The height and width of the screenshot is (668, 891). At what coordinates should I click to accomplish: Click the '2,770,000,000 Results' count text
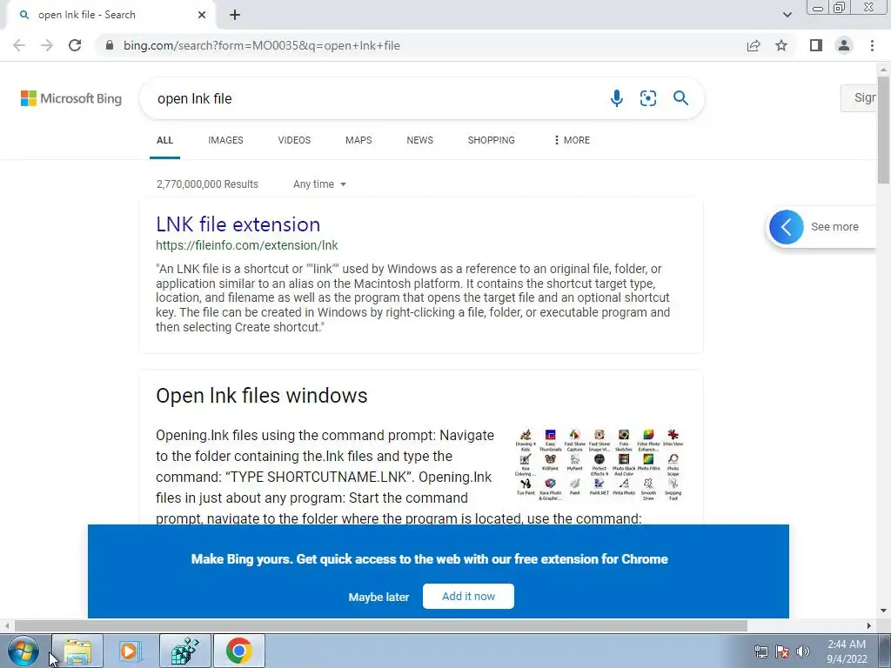(207, 184)
